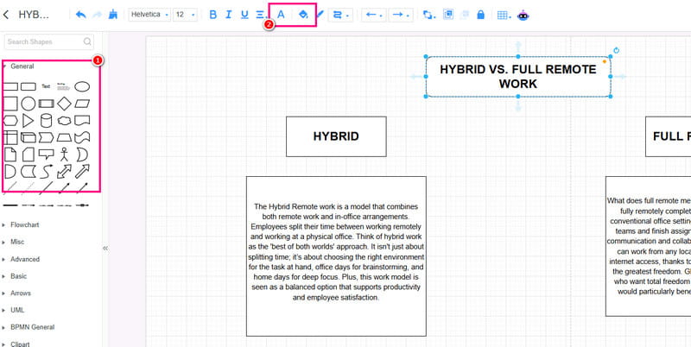
Task: Open the connector waypoint style dropdown
Action: [340, 15]
